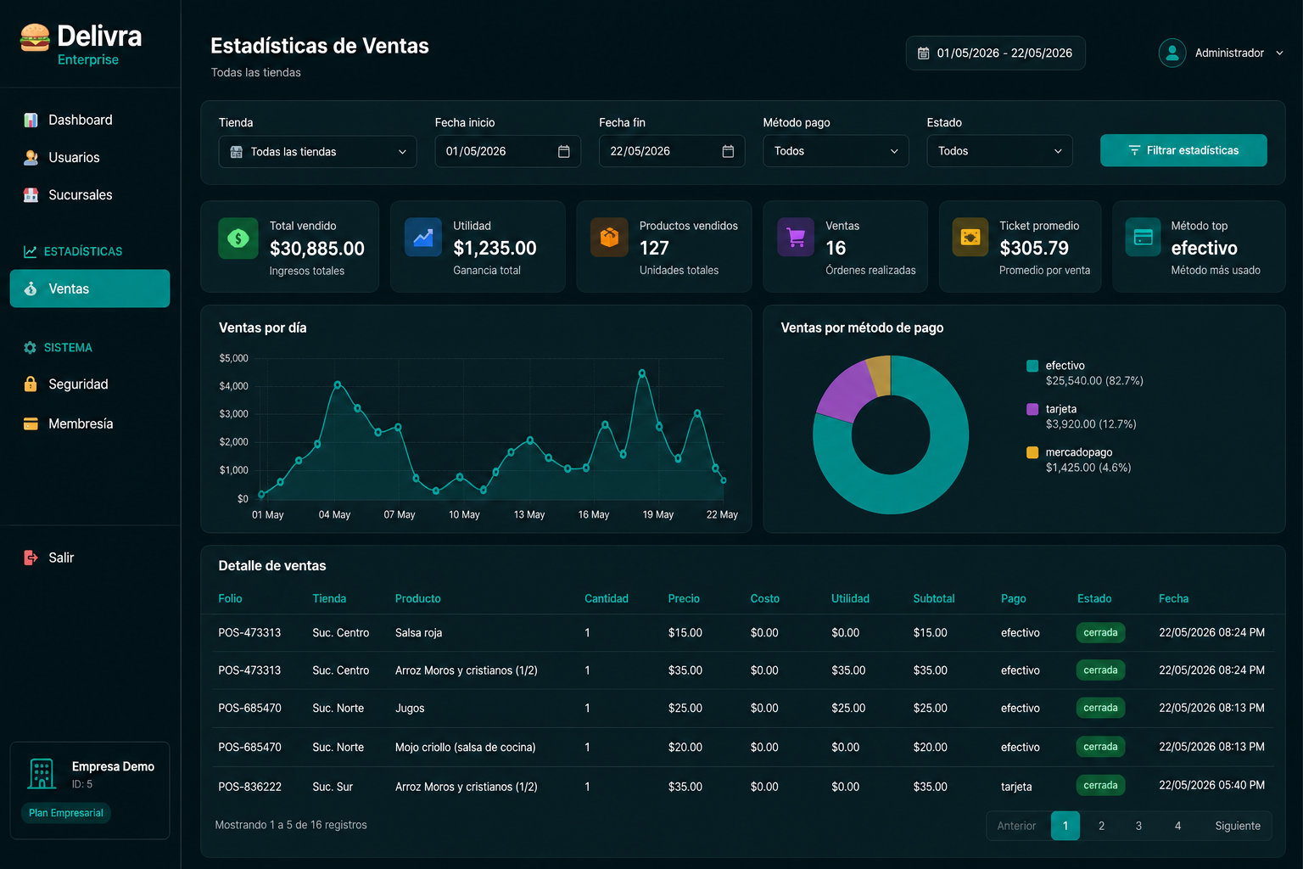1303x869 pixels.
Task: Open the calendar icon in Fecha inicio
Action: point(563,151)
